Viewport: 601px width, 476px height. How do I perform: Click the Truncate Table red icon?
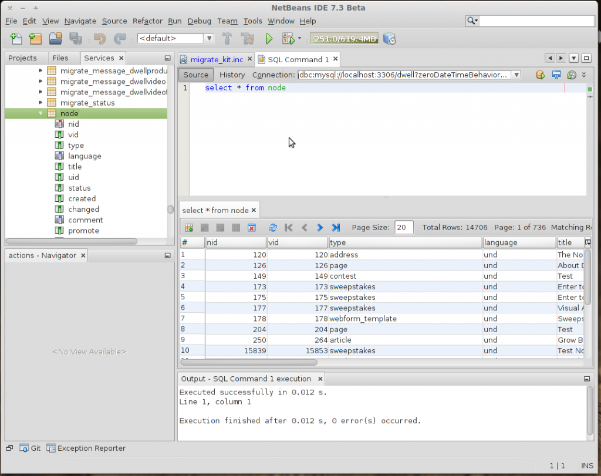(251, 228)
